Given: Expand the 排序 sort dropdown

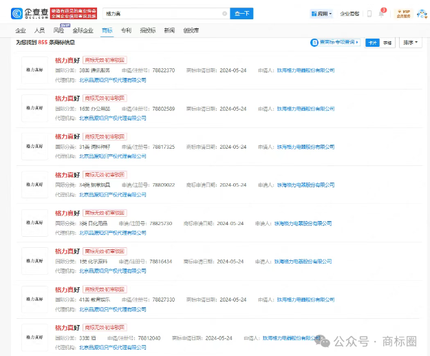Looking at the screenshot, I should pyautogui.click(x=410, y=43).
